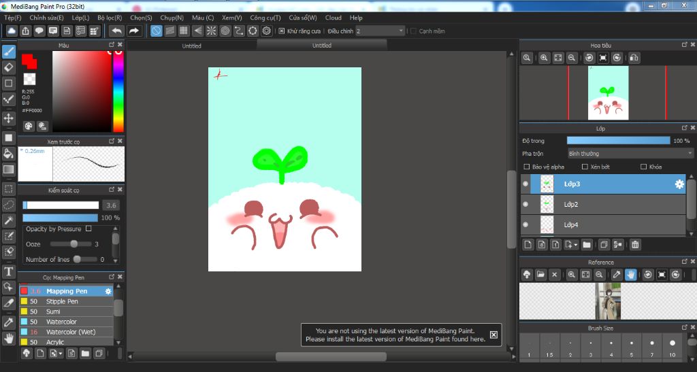Select the Hand tool in left toolbar
This screenshot has width=697, height=372.
[8, 339]
